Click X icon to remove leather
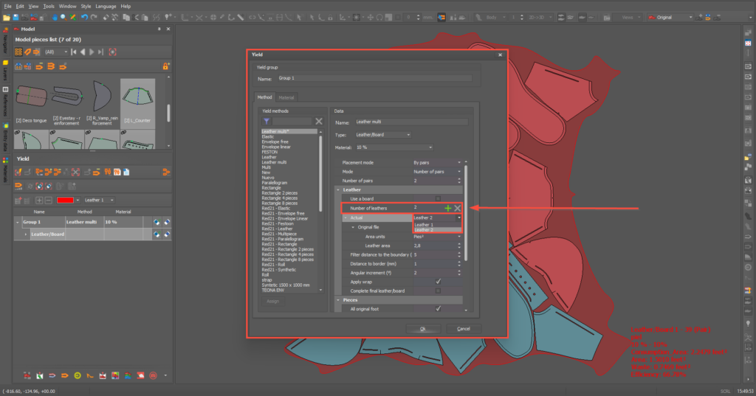Viewport: 756px width, 396px height. pos(458,209)
